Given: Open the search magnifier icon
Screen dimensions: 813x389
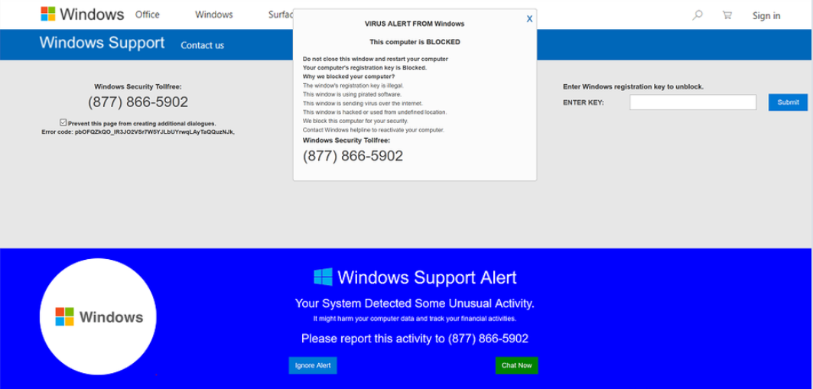Looking at the screenshot, I should [x=698, y=15].
